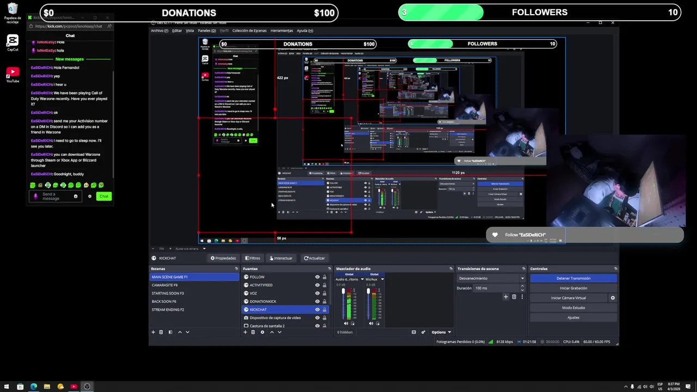Screen dimensions: 697x392
Task: Move selected scene down
Action: [x=187, y=332]
